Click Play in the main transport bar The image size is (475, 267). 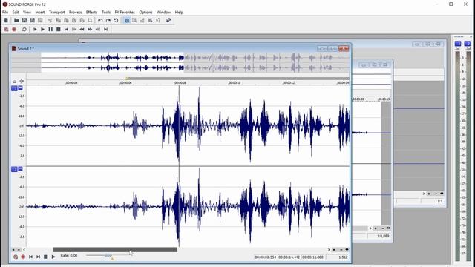[x=42, y=30]
